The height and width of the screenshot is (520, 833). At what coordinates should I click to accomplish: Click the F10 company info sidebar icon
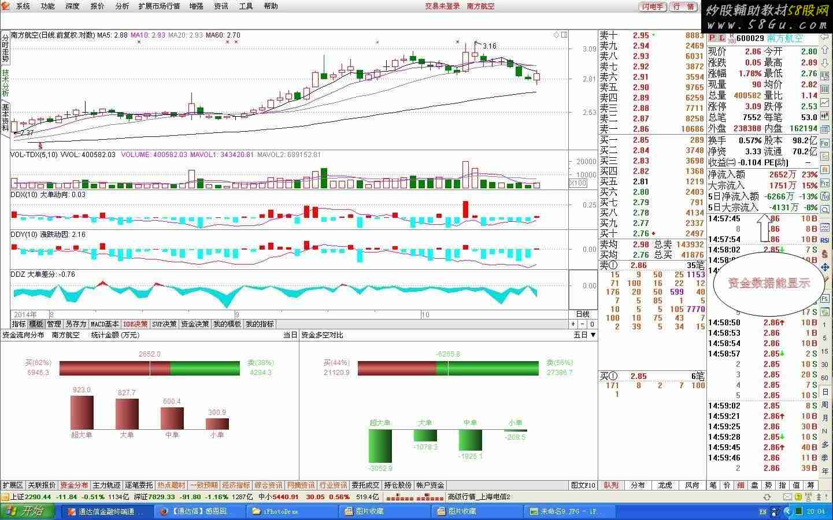(x=825, y=142)
